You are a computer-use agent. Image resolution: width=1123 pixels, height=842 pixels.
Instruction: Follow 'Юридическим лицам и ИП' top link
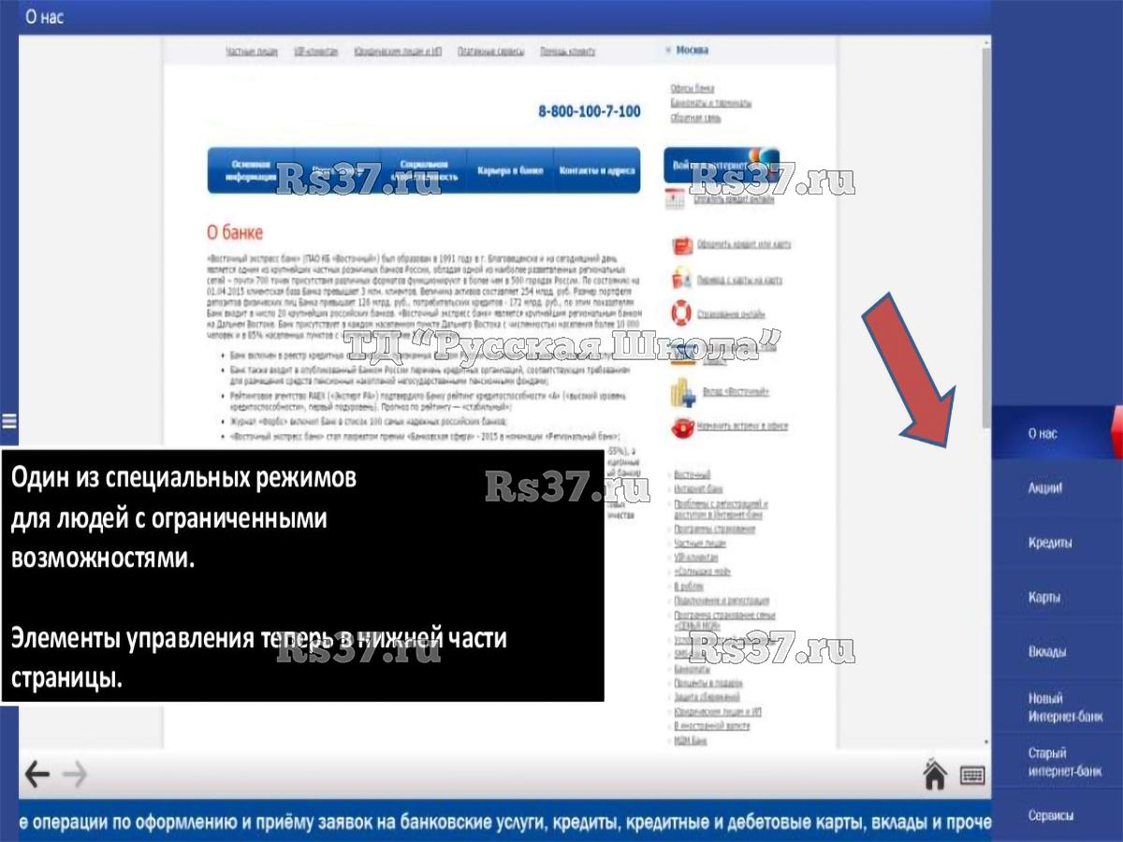click(x=398, y=51)
